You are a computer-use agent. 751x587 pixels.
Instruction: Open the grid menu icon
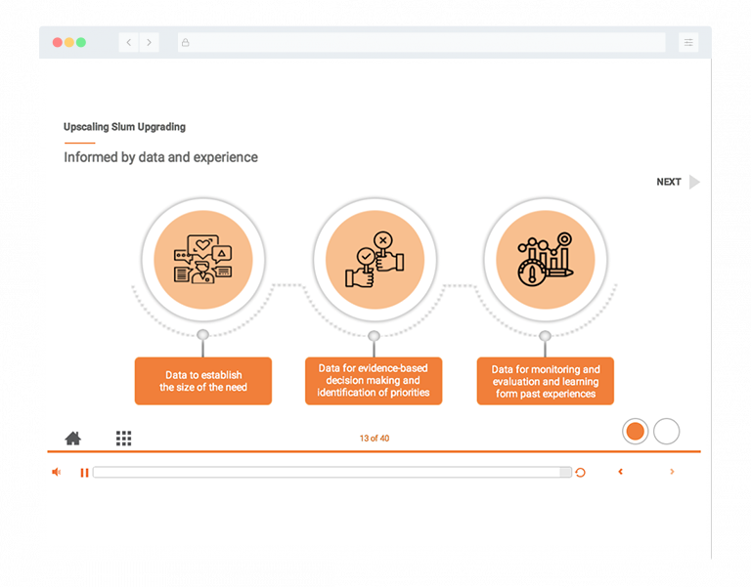(123, 439)
